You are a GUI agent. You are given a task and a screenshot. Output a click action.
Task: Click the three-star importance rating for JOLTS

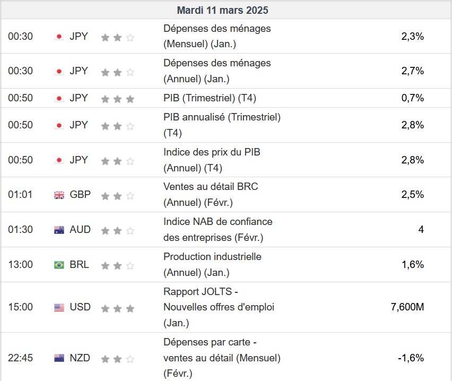[117, 308]
